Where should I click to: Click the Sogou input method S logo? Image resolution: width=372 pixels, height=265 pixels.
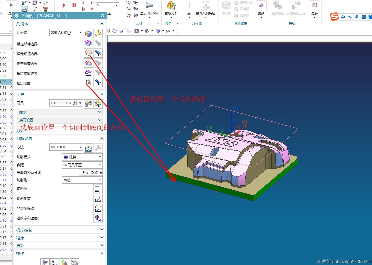click(334, 17)
